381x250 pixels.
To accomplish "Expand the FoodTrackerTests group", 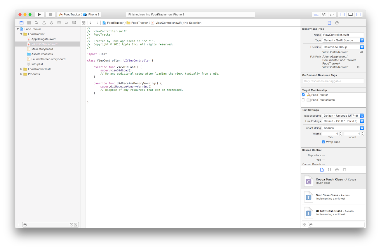I will click(x=21, y=69).
